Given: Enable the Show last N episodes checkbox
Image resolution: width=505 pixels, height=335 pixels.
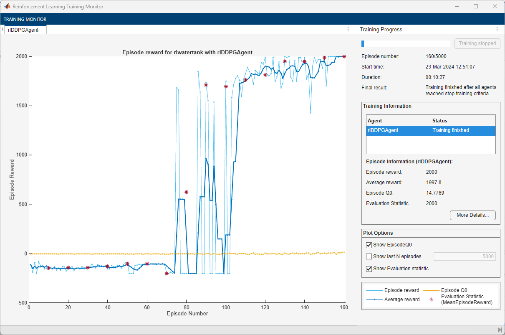Looking at the screenshot, I should (x=369, y=256).
